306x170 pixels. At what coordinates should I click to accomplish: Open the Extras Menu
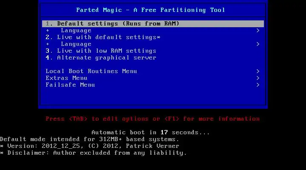click(153, 78)
